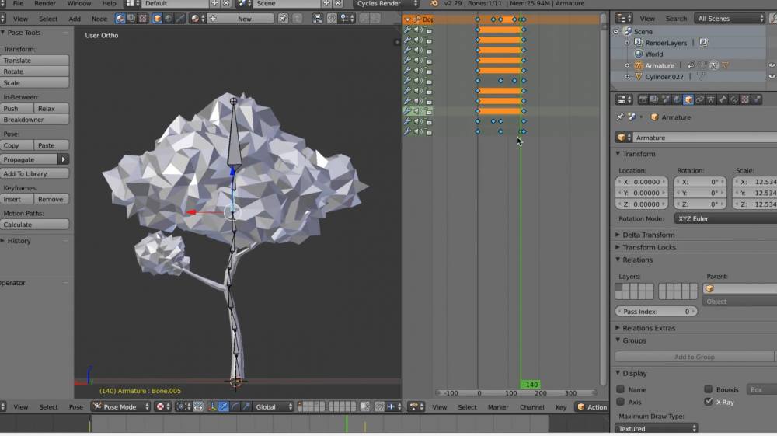This screenshot has height=436, width=777.
Task: Click the World globe icon in outliner
Action: pyautogui.click(x=639, y=54)
